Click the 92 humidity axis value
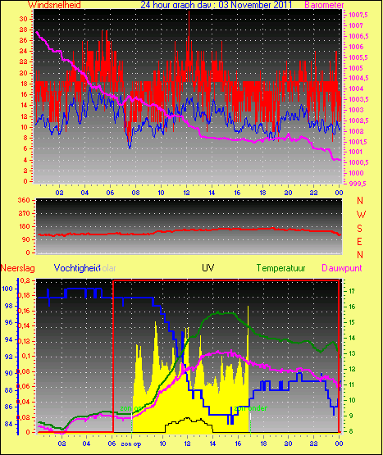Image resolution: width=383 pixels, height=455 pixels. pyautogui.click(x=9, y=357)
